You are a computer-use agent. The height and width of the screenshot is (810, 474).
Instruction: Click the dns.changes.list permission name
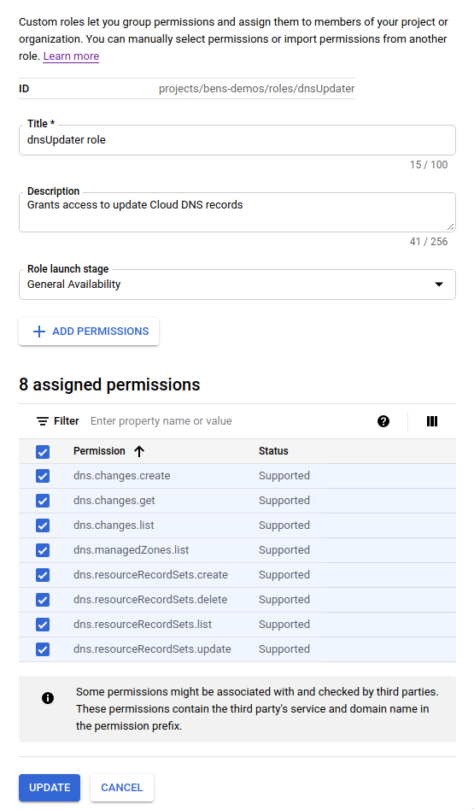point(114,525)
